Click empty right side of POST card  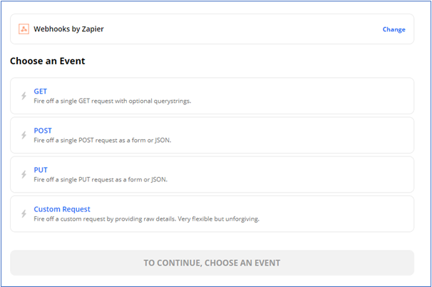point(335,136)
